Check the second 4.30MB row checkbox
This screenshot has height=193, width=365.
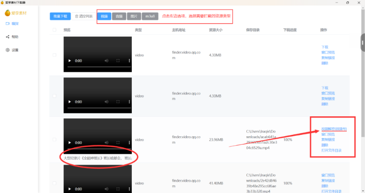[54, 96]
